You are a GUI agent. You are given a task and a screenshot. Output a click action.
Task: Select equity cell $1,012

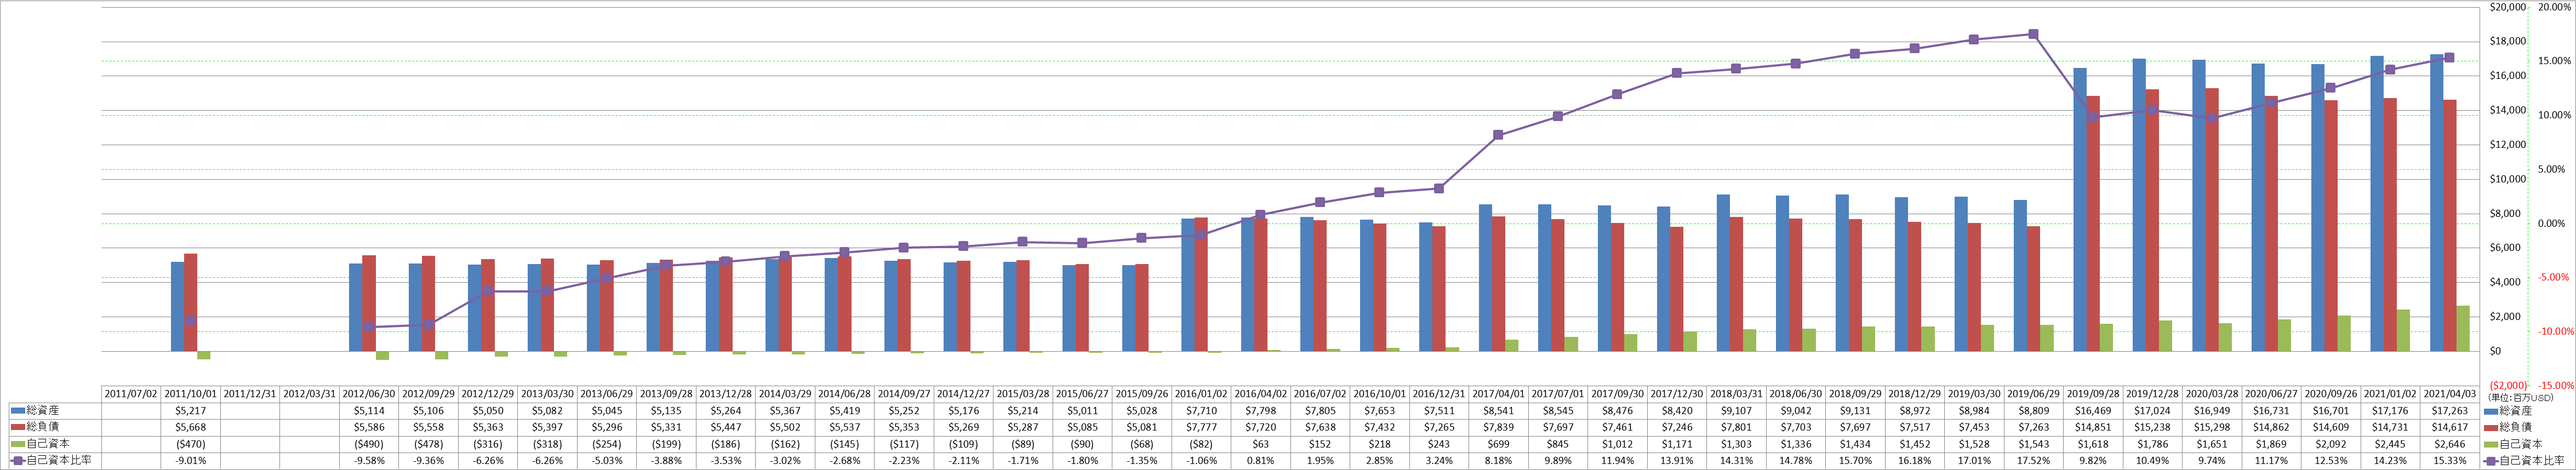1617,444
